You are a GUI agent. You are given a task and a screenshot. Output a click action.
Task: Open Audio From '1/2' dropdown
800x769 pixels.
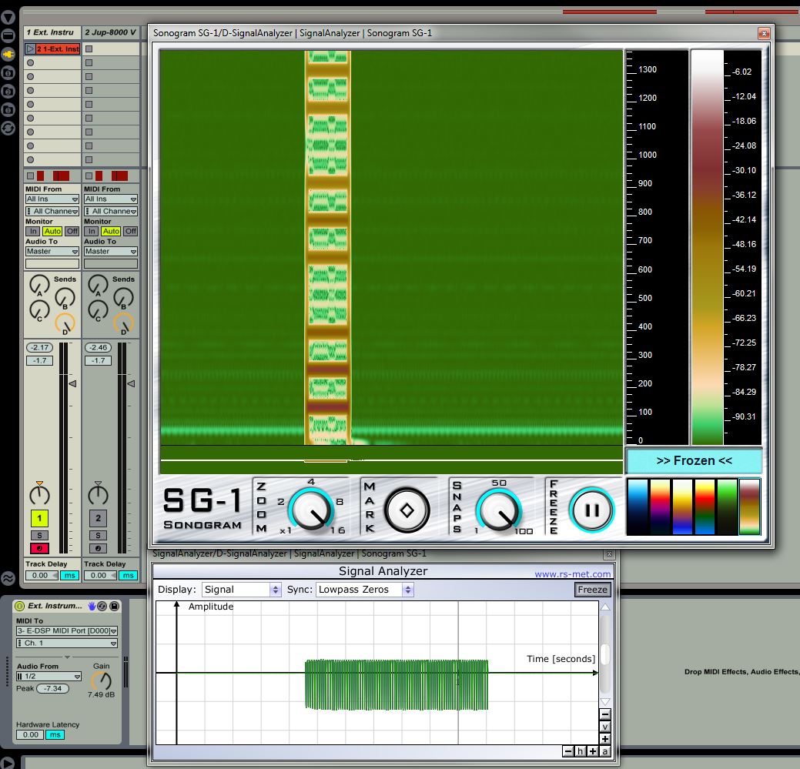point(49,676)
